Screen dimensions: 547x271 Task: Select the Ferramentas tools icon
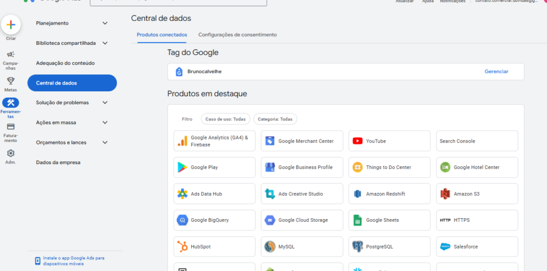[x=11, y=103]
